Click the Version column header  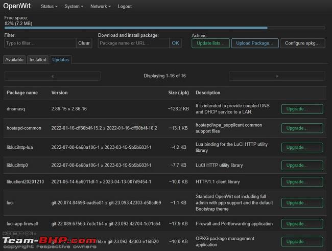point(59,93)
